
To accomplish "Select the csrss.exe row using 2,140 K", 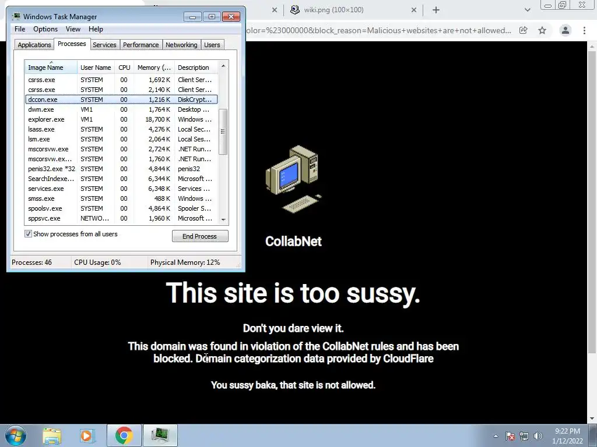I will pyautogui.click(x=121, y=90).
